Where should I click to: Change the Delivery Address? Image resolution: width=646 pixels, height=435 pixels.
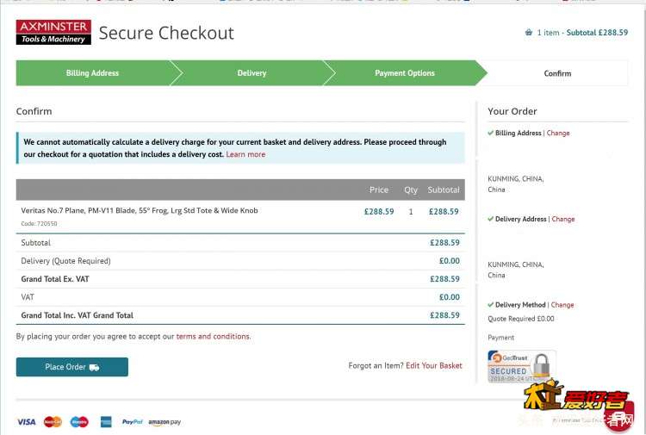563,219
